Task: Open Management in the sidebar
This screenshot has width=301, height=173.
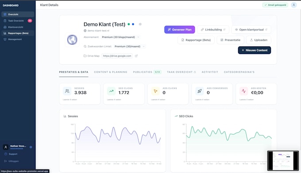Action: click(18, 39)
